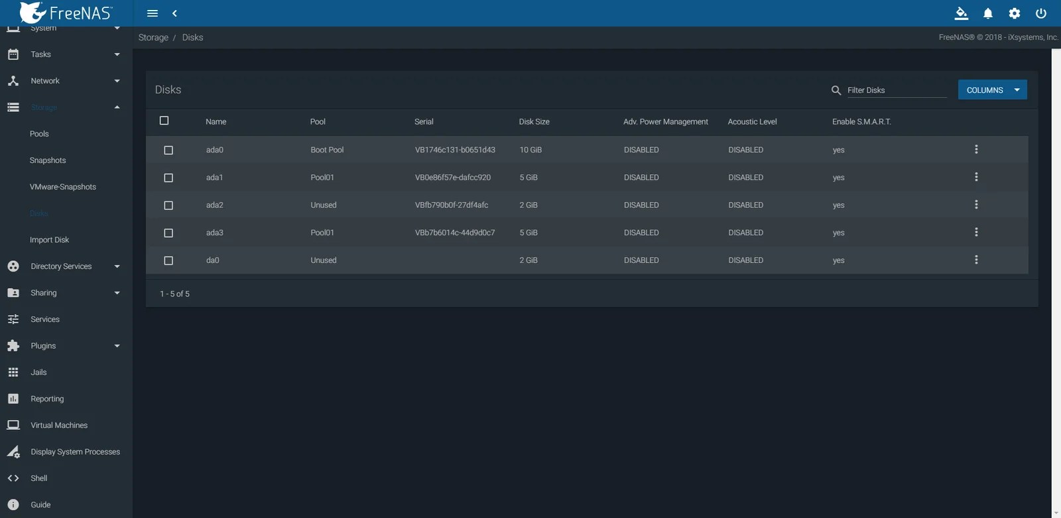1061x518 pixels.
Task: Click the hamburger menu toggle icon
Action: (x=152, y=13)
